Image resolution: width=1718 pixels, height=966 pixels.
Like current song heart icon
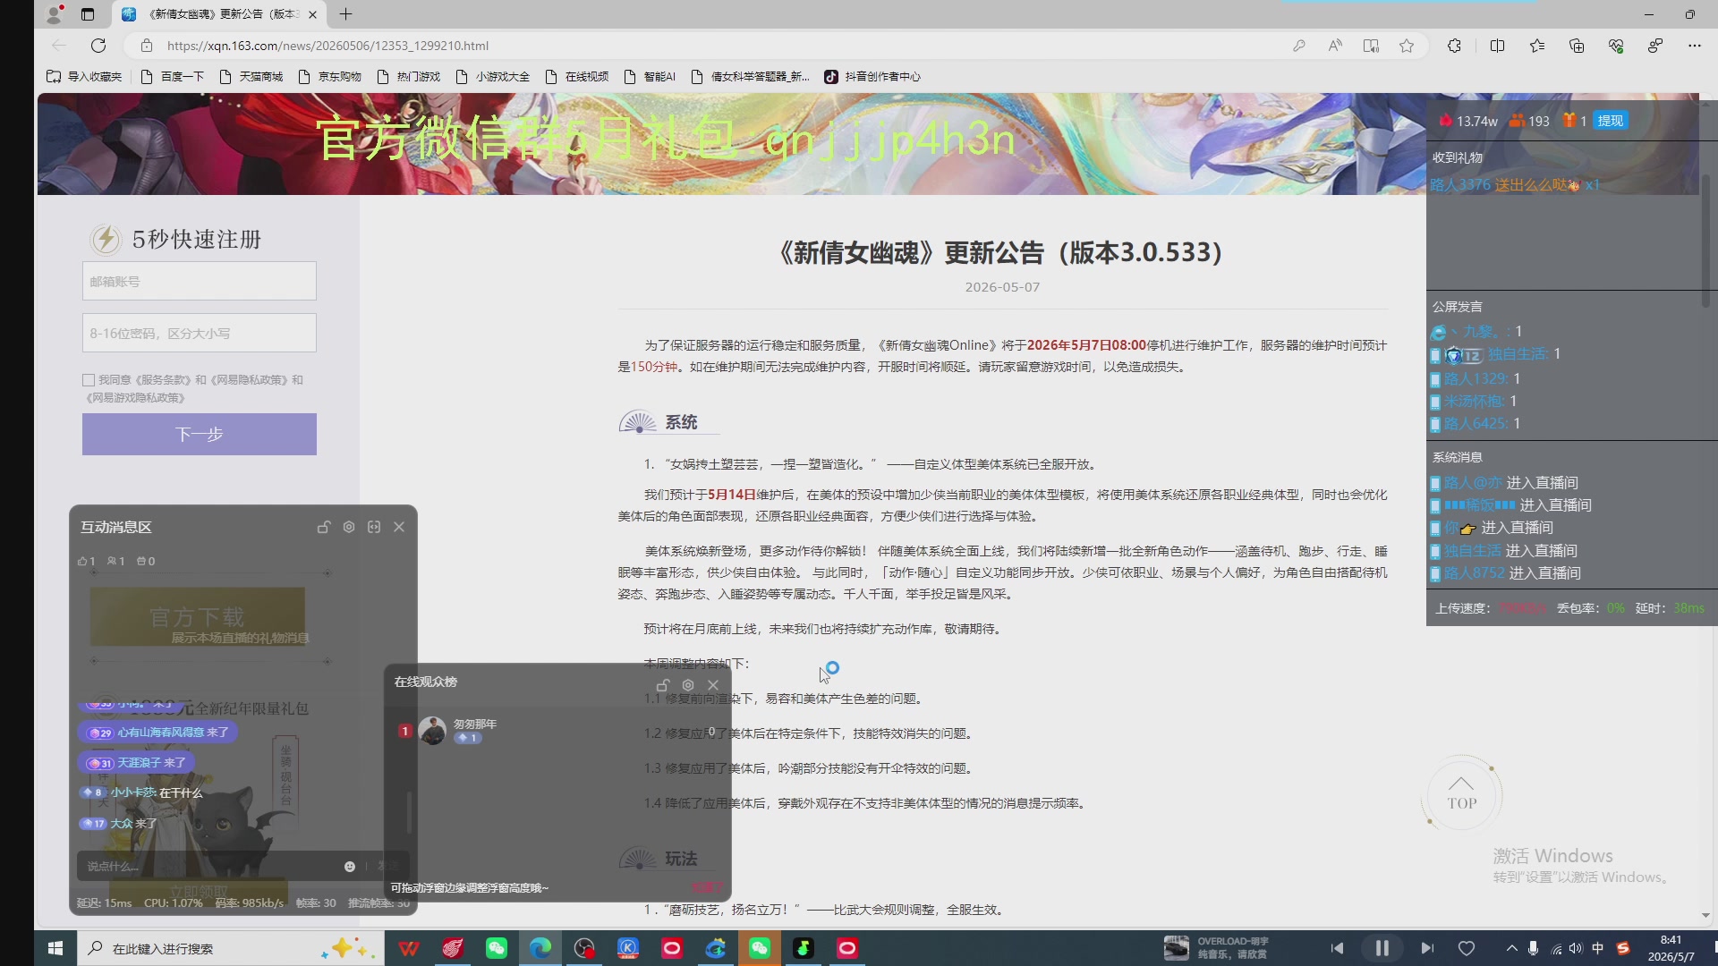tap(1466, 948)
